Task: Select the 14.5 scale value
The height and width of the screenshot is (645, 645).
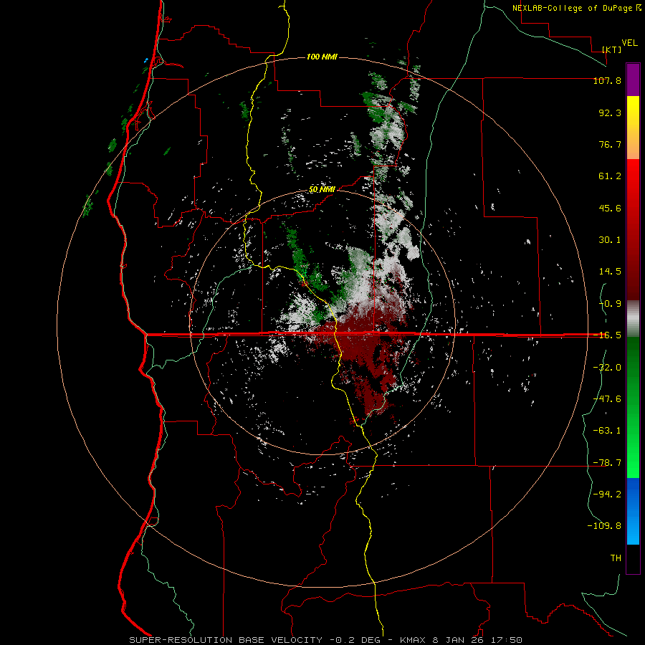Action: click(x=610, y=272)
